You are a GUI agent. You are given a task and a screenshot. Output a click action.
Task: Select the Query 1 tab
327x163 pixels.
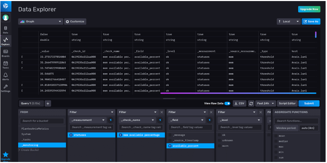point(31,103)
